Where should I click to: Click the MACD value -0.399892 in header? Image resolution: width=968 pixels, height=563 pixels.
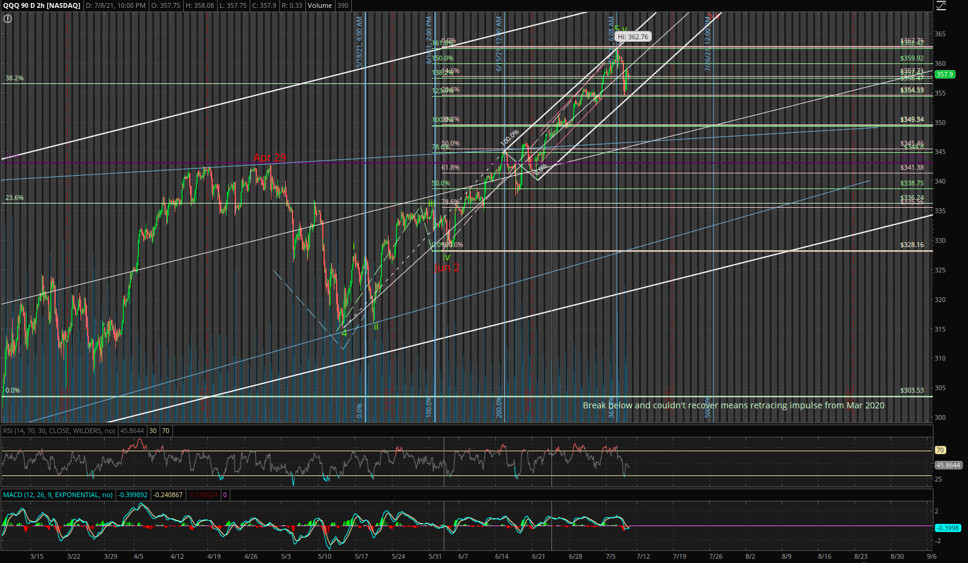tap(132, 495)
